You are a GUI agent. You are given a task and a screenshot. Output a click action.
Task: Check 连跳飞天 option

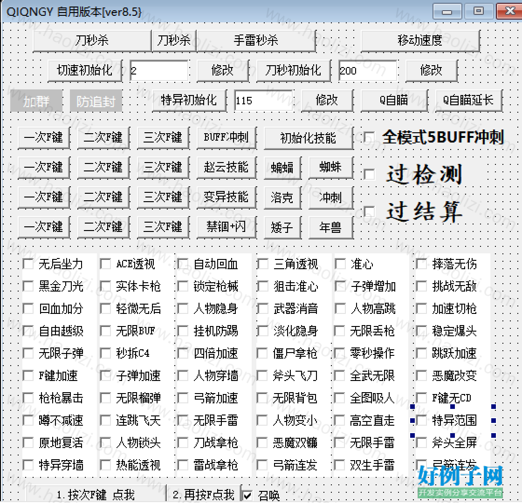pos(105,421)
